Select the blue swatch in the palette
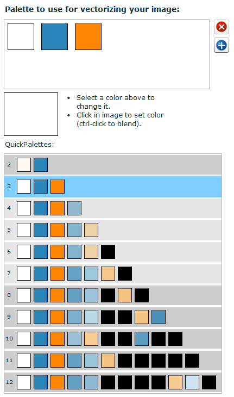This screenshot has height=397, width=234. 54,37
